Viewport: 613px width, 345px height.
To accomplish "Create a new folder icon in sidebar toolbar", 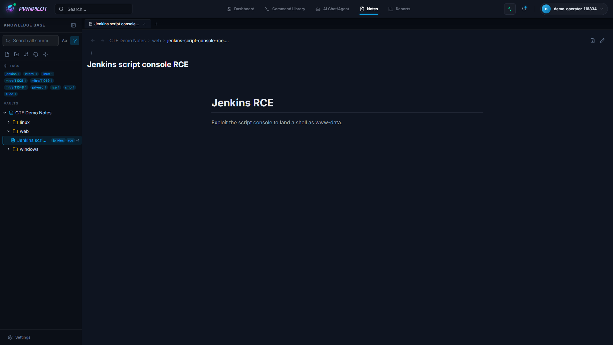I will pyautogui.click(x=17, y=54).
